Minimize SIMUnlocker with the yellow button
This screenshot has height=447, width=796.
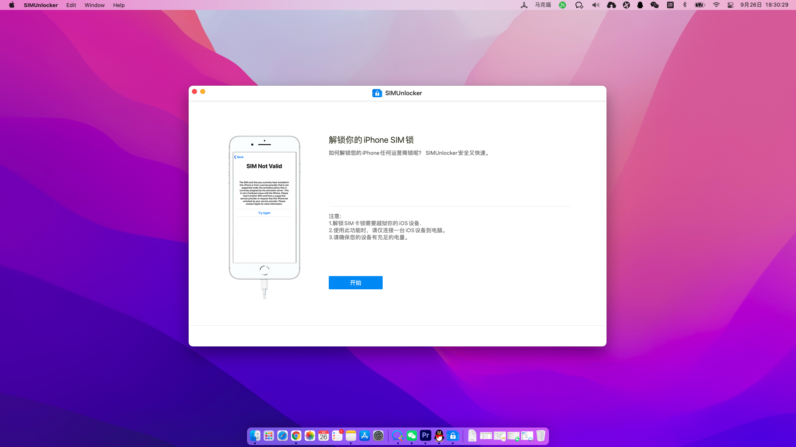[x=203, y=91]
